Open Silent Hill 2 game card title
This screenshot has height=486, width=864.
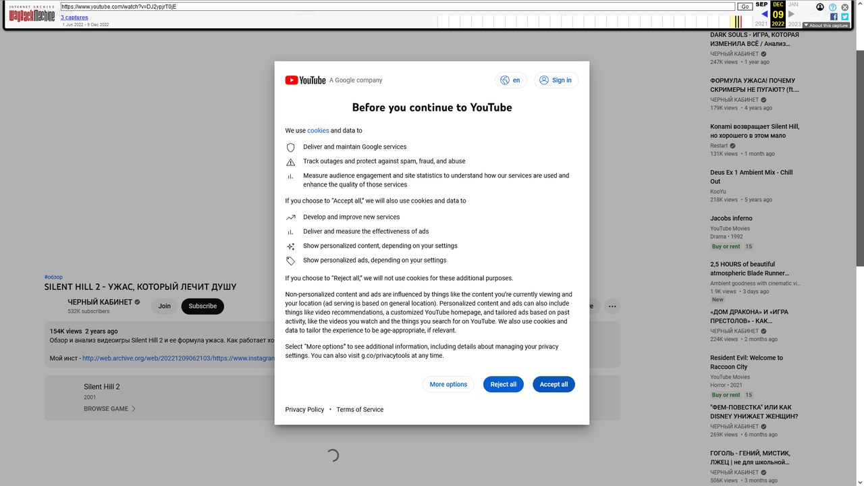click(102, 387)
